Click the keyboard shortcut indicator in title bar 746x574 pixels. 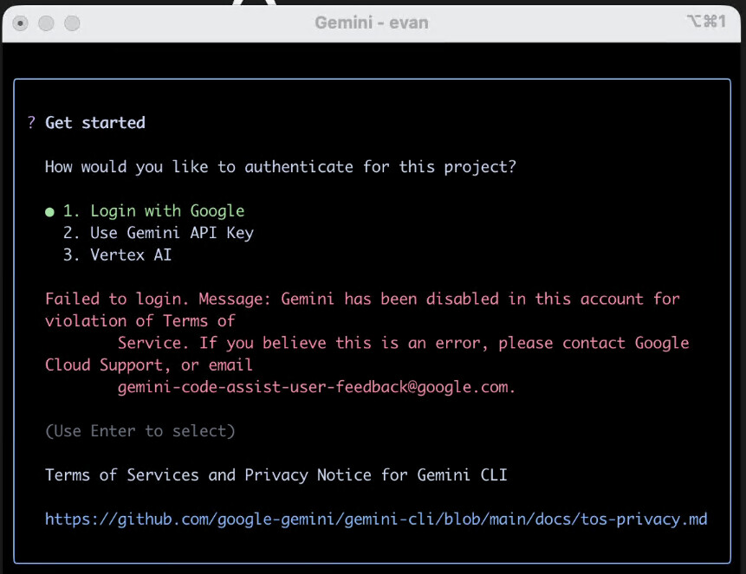[706, 21]
